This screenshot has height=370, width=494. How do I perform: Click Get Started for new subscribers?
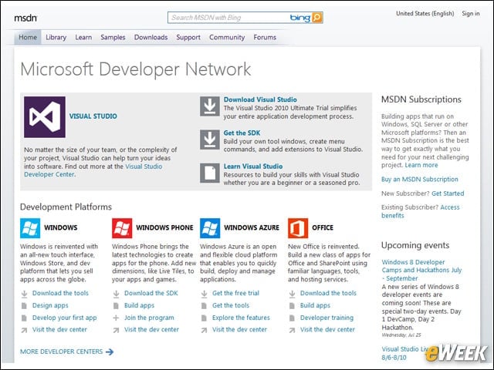448,193
